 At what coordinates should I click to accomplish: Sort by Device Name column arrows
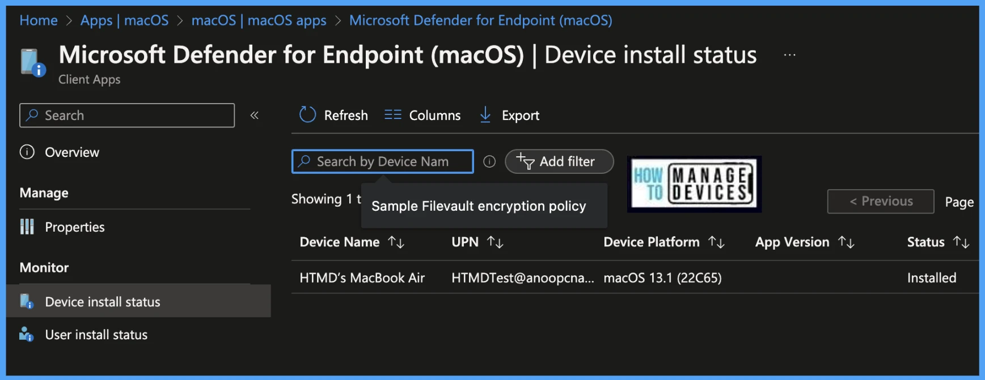396,242
